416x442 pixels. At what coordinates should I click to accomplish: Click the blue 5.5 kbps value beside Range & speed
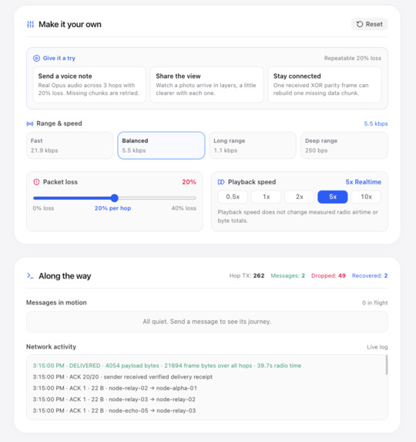(x=376, y=123)
